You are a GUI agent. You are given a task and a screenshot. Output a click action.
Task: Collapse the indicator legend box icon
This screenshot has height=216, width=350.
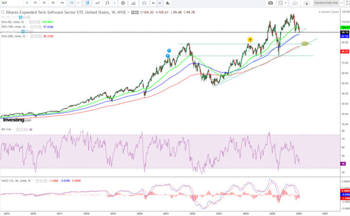3,12
